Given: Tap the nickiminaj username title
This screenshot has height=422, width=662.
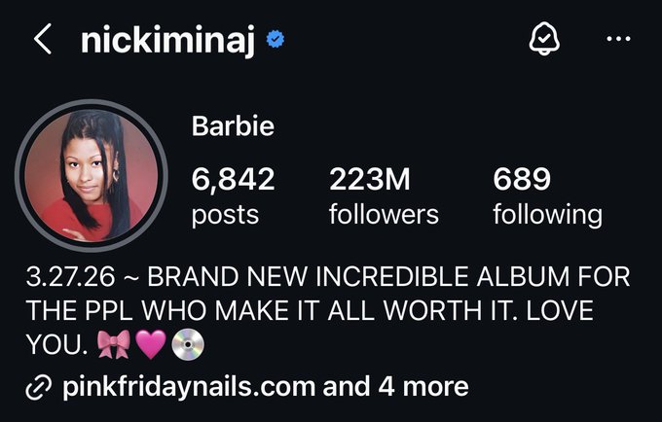Looking at the screenshot, I should click(168, 40).
